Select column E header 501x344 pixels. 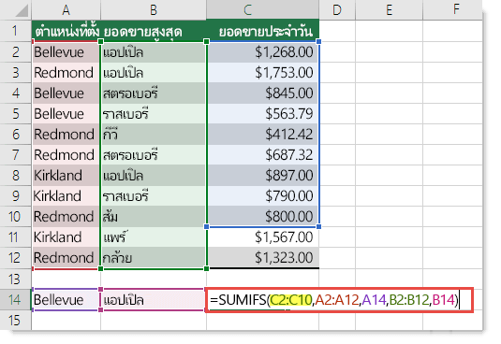coord(389,10)
